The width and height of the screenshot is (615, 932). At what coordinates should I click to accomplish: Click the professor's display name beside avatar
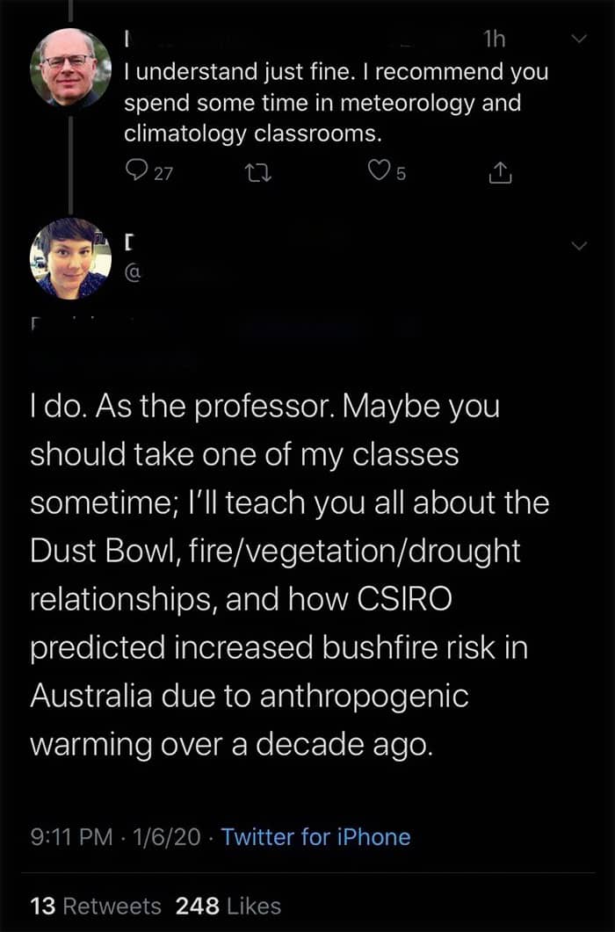point(130,240)
